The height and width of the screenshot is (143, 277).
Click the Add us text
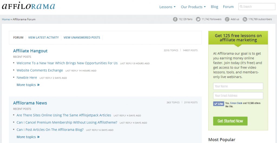pos(235,19)
